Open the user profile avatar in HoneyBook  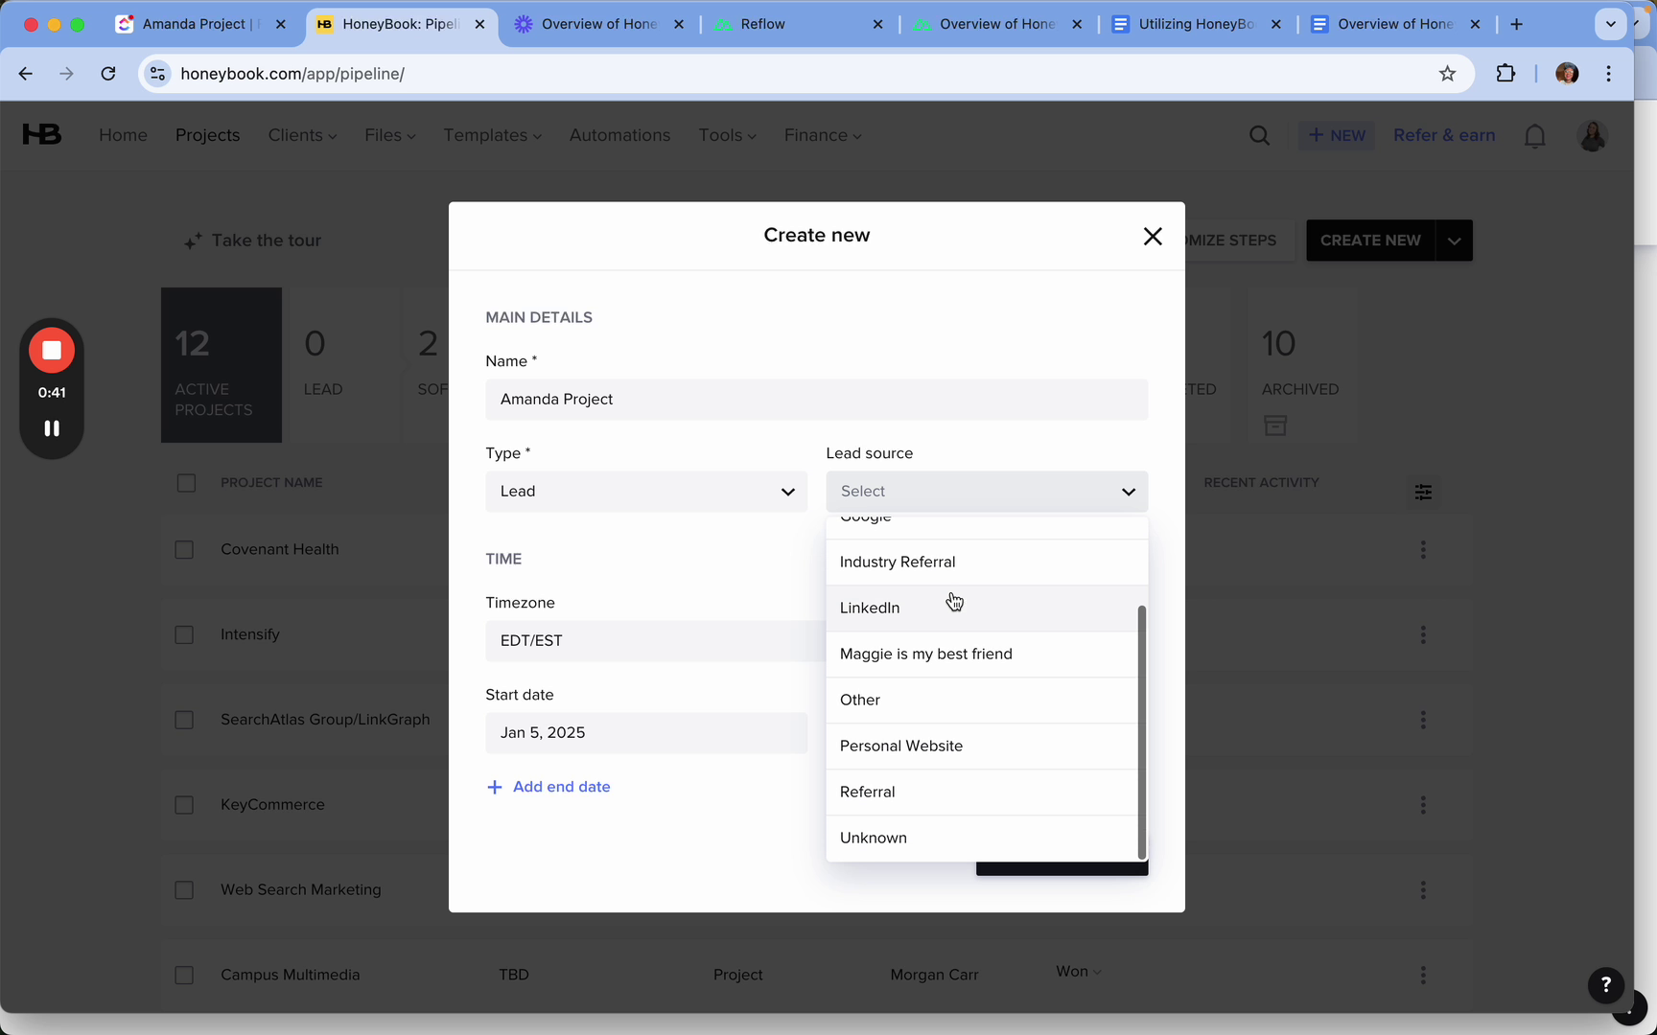click(x=1593, y=136)
